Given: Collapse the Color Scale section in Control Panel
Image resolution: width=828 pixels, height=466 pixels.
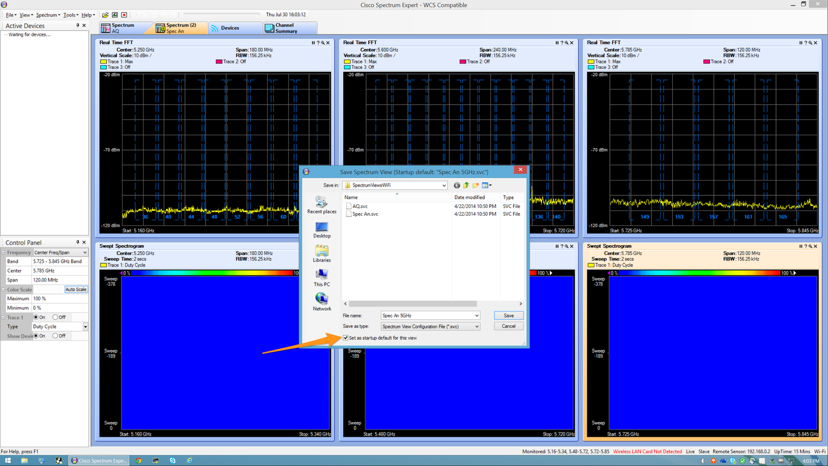Looking at the screenshot, I should click(x=3, y=289).
